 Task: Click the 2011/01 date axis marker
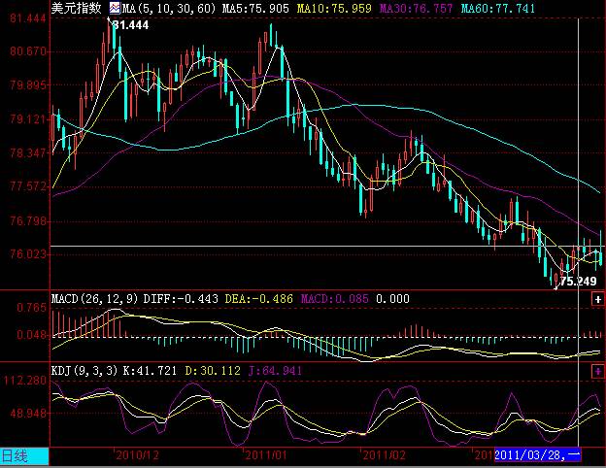pos(266,455)
